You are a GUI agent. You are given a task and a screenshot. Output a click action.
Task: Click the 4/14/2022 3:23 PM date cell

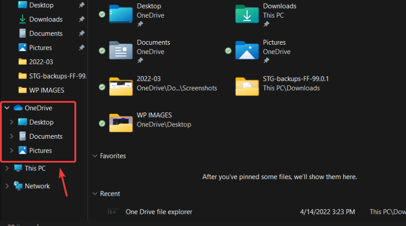coord(328,212)
